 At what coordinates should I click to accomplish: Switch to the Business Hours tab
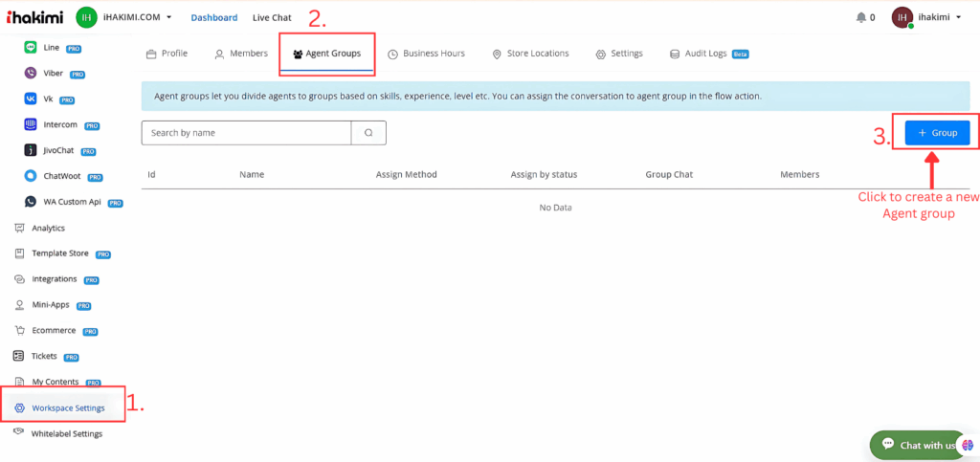[x=426, y=54]
